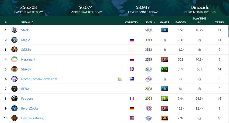Viewport: 229px width, 123px height.
Task: Sort table by GAMES column
Action: [164, 22]
